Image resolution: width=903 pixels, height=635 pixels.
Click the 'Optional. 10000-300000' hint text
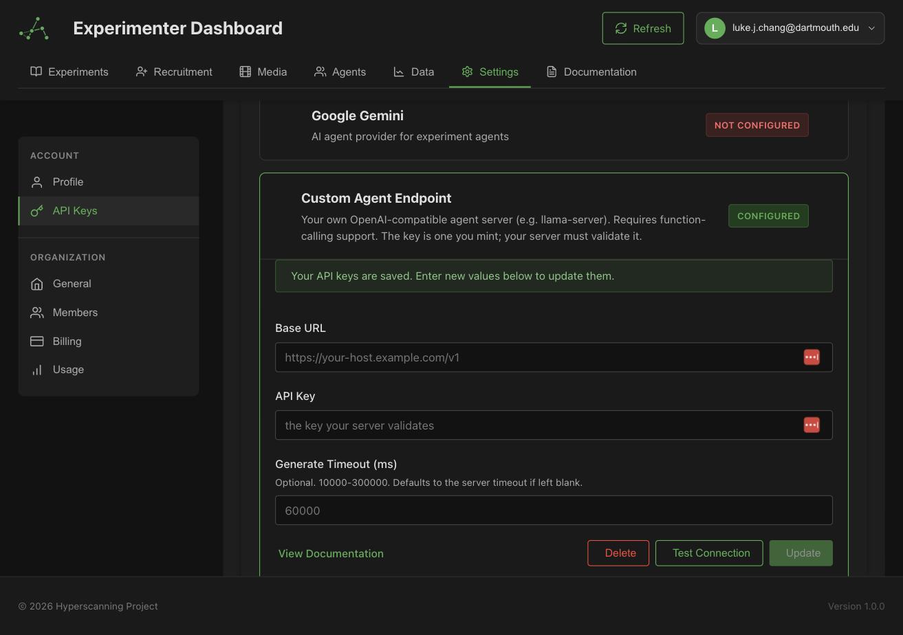428,482
